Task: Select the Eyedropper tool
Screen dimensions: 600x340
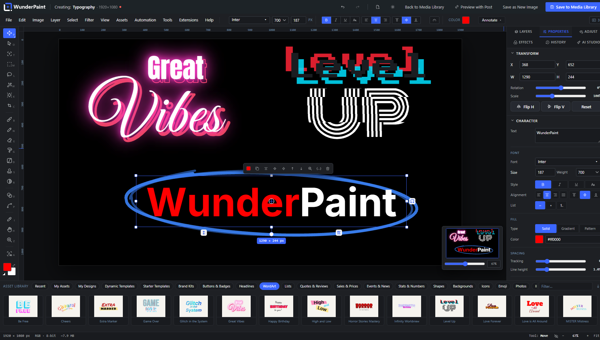Action: coord(9,219)
